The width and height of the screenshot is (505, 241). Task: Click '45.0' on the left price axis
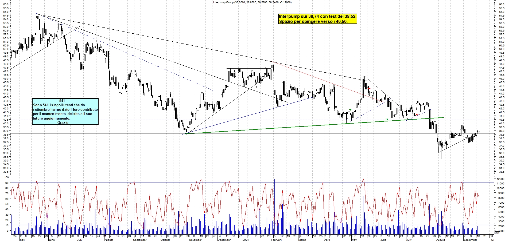coord(6,86)
